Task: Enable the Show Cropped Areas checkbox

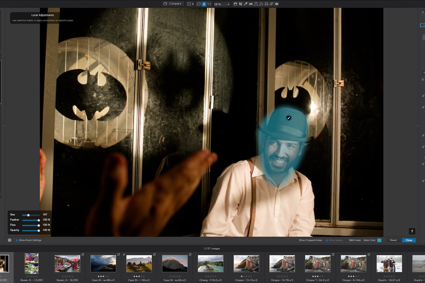Action: 297,240
